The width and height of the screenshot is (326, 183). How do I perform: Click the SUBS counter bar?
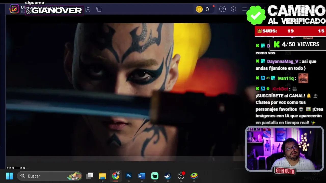coord(290,31)
